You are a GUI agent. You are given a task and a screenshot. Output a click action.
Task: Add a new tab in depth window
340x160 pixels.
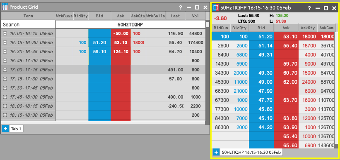pos(216,152)
